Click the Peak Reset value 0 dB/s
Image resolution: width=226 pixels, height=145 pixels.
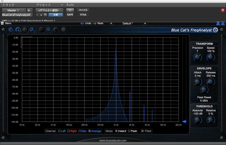pos(204,101)
